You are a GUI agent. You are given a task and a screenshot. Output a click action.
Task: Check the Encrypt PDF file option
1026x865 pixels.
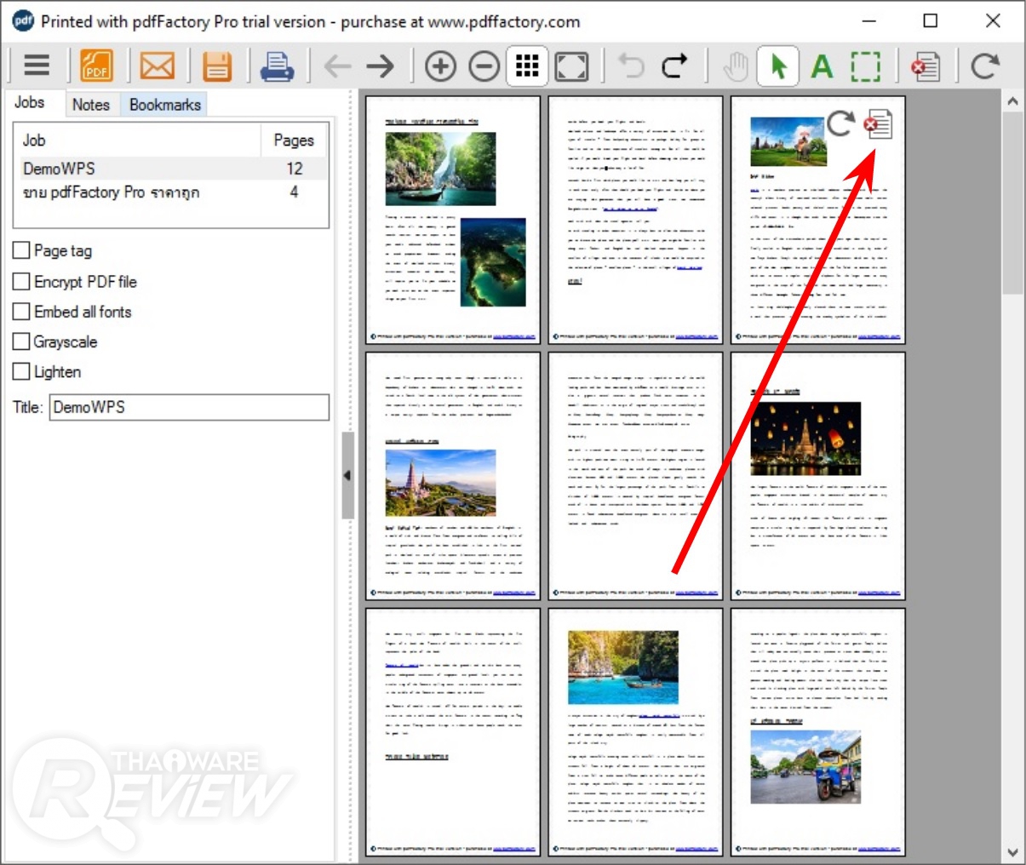tap(22, 282)
